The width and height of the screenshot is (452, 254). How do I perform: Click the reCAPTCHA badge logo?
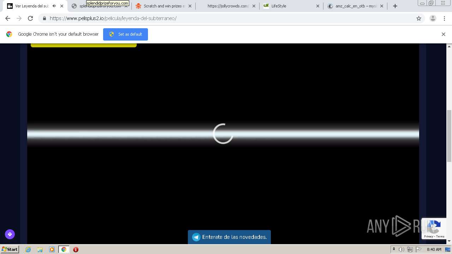coord(434,226)
